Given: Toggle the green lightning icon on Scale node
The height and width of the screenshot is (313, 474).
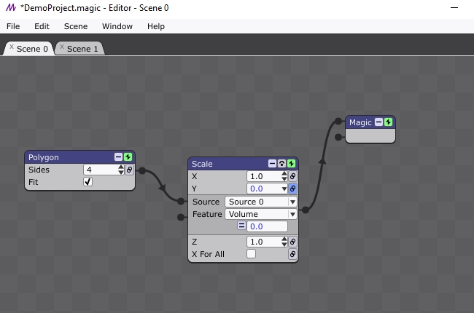Looking at the screenshot, I should click(291, 164).
